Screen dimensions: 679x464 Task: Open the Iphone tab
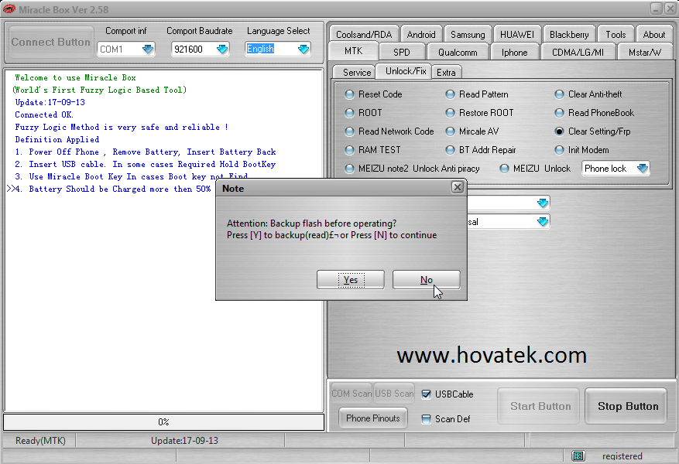click(514, 53)
